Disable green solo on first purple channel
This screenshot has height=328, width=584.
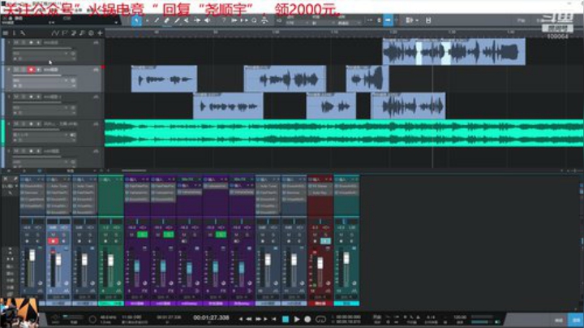coord(142,235)
